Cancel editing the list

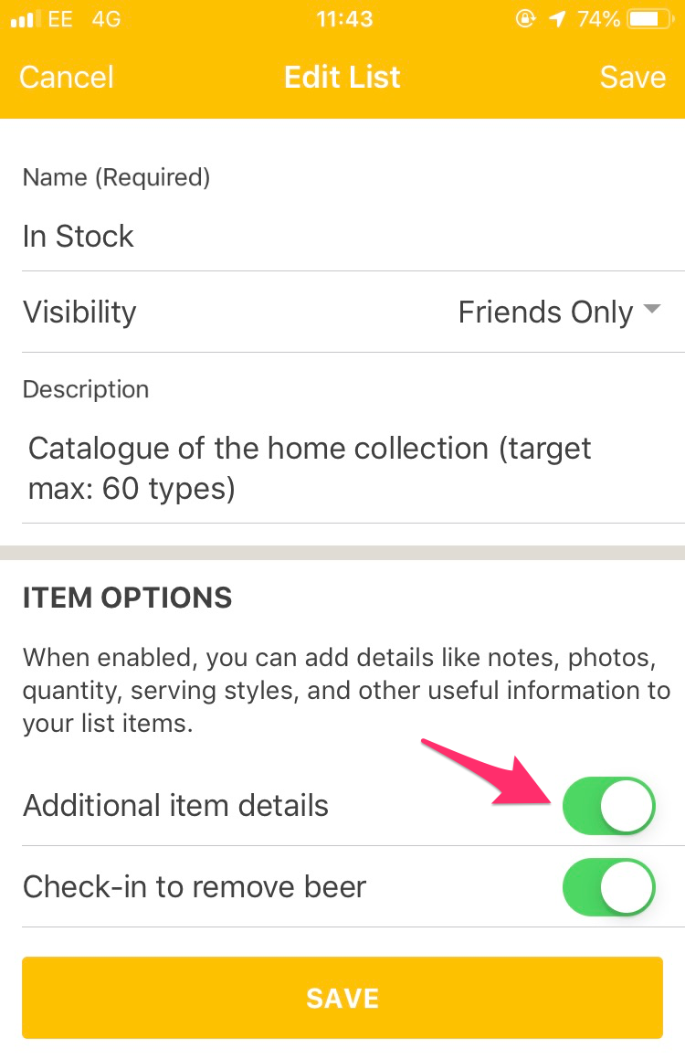pos(66,77)
